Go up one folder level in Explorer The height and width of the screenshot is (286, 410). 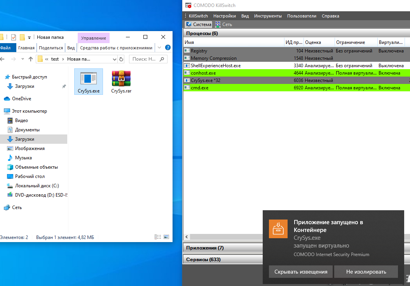(31, 59)
